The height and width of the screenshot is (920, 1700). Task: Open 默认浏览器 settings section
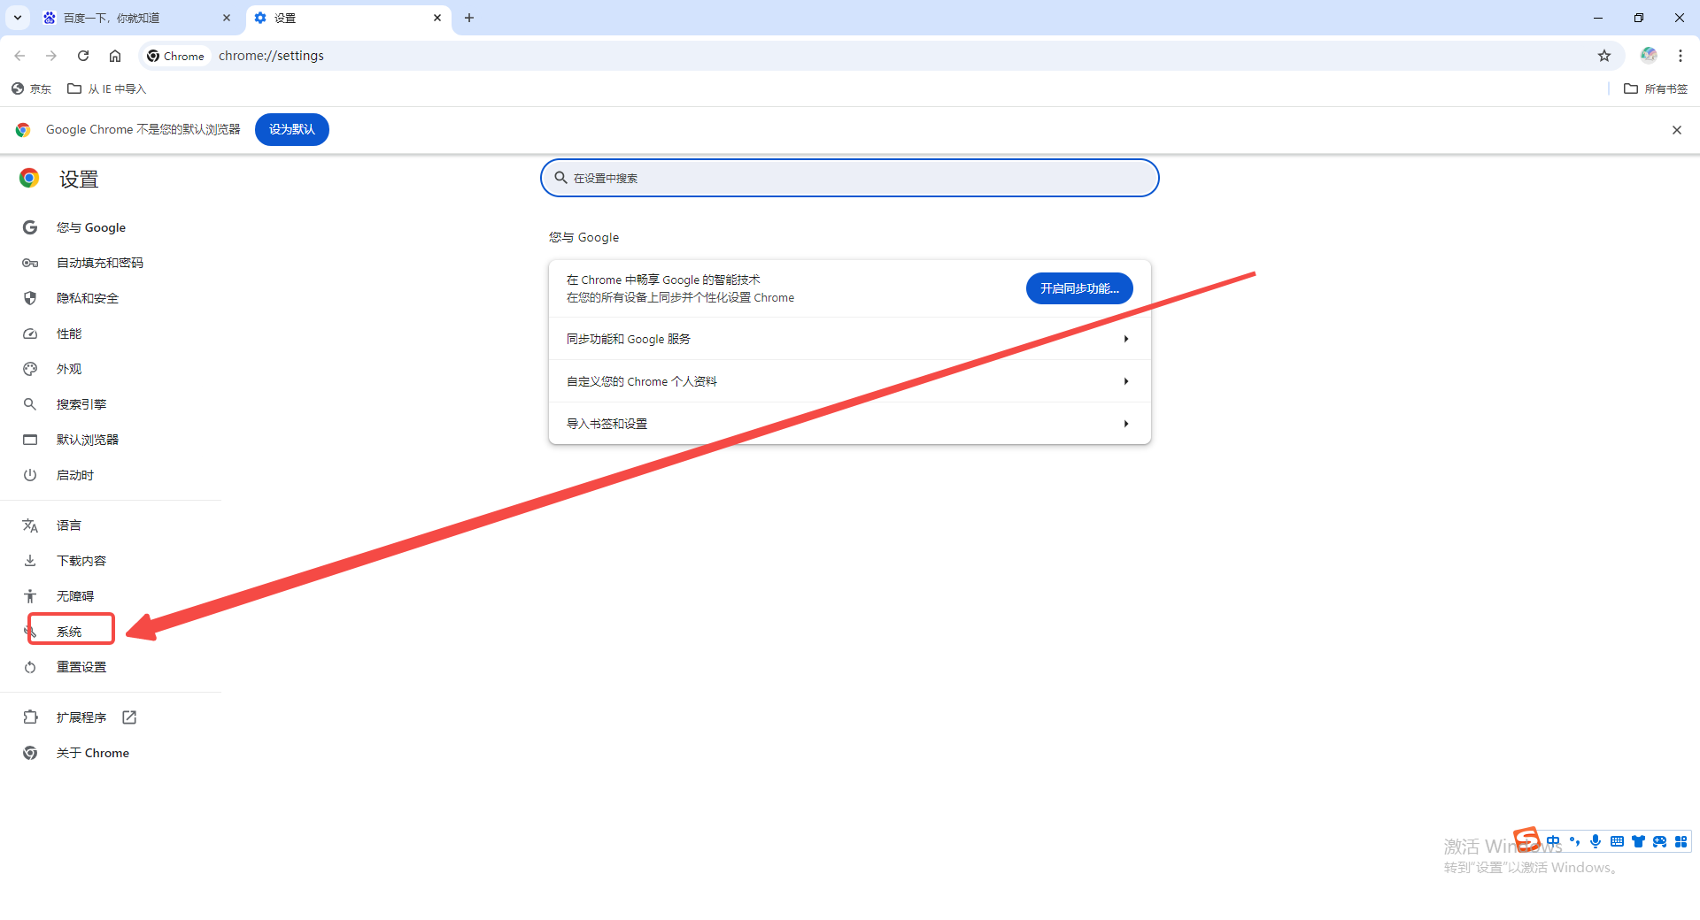[87, 440]
